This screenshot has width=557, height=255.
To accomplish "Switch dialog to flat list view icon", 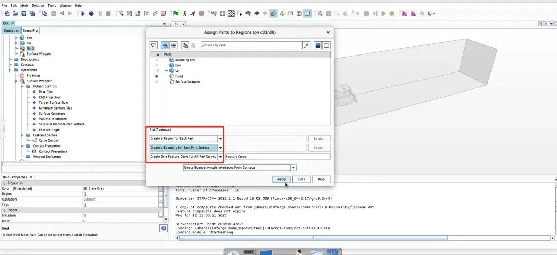I will click(173, 45).
